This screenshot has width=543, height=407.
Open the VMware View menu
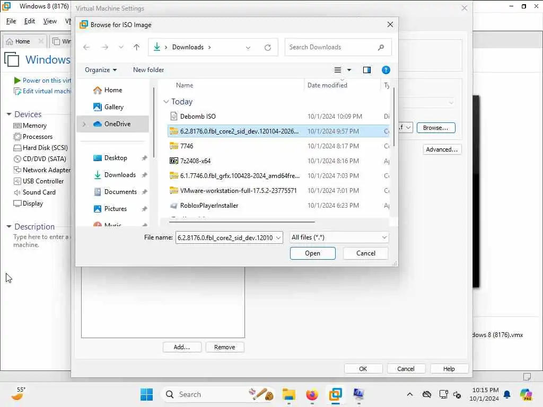pyautogui.click(x=50, y=21)
